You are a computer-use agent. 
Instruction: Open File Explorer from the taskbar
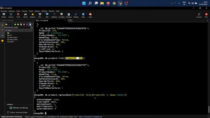pos(102,3)
